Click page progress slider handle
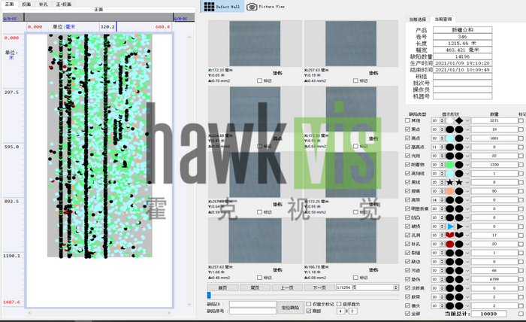 tap(209, 295)
